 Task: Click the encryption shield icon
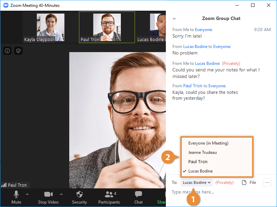[x=18, y=51]
